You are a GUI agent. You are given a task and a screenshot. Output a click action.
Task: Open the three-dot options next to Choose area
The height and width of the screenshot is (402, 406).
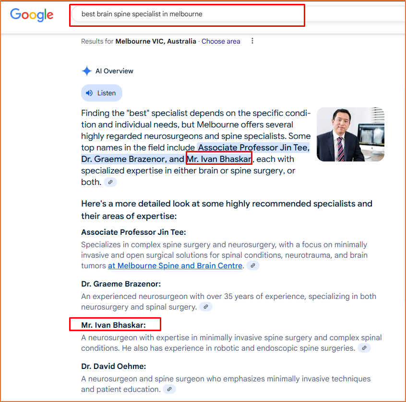pos(252,41)
